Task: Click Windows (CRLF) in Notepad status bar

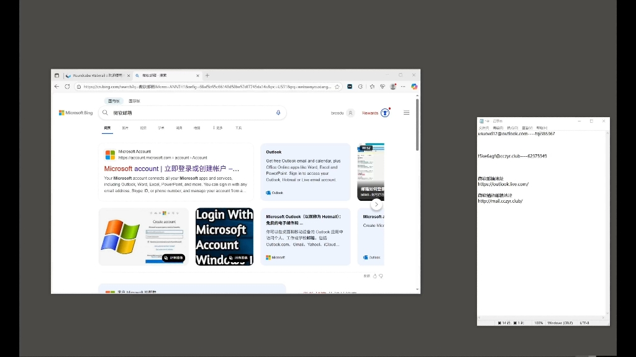Action: pos(560,323)
